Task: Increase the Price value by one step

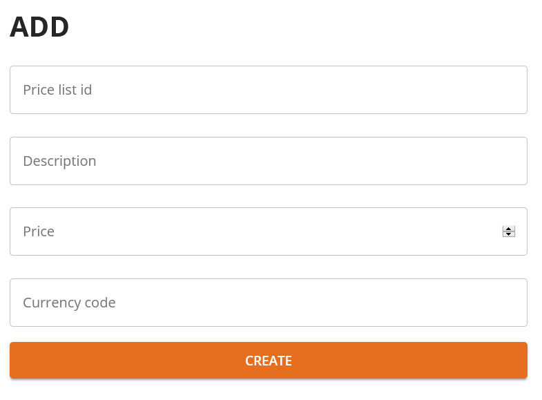Action: (x=509, y=229)
